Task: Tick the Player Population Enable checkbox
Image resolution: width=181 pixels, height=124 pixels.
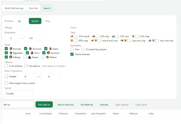Action: pyautogui.click(x=6, y=76)
